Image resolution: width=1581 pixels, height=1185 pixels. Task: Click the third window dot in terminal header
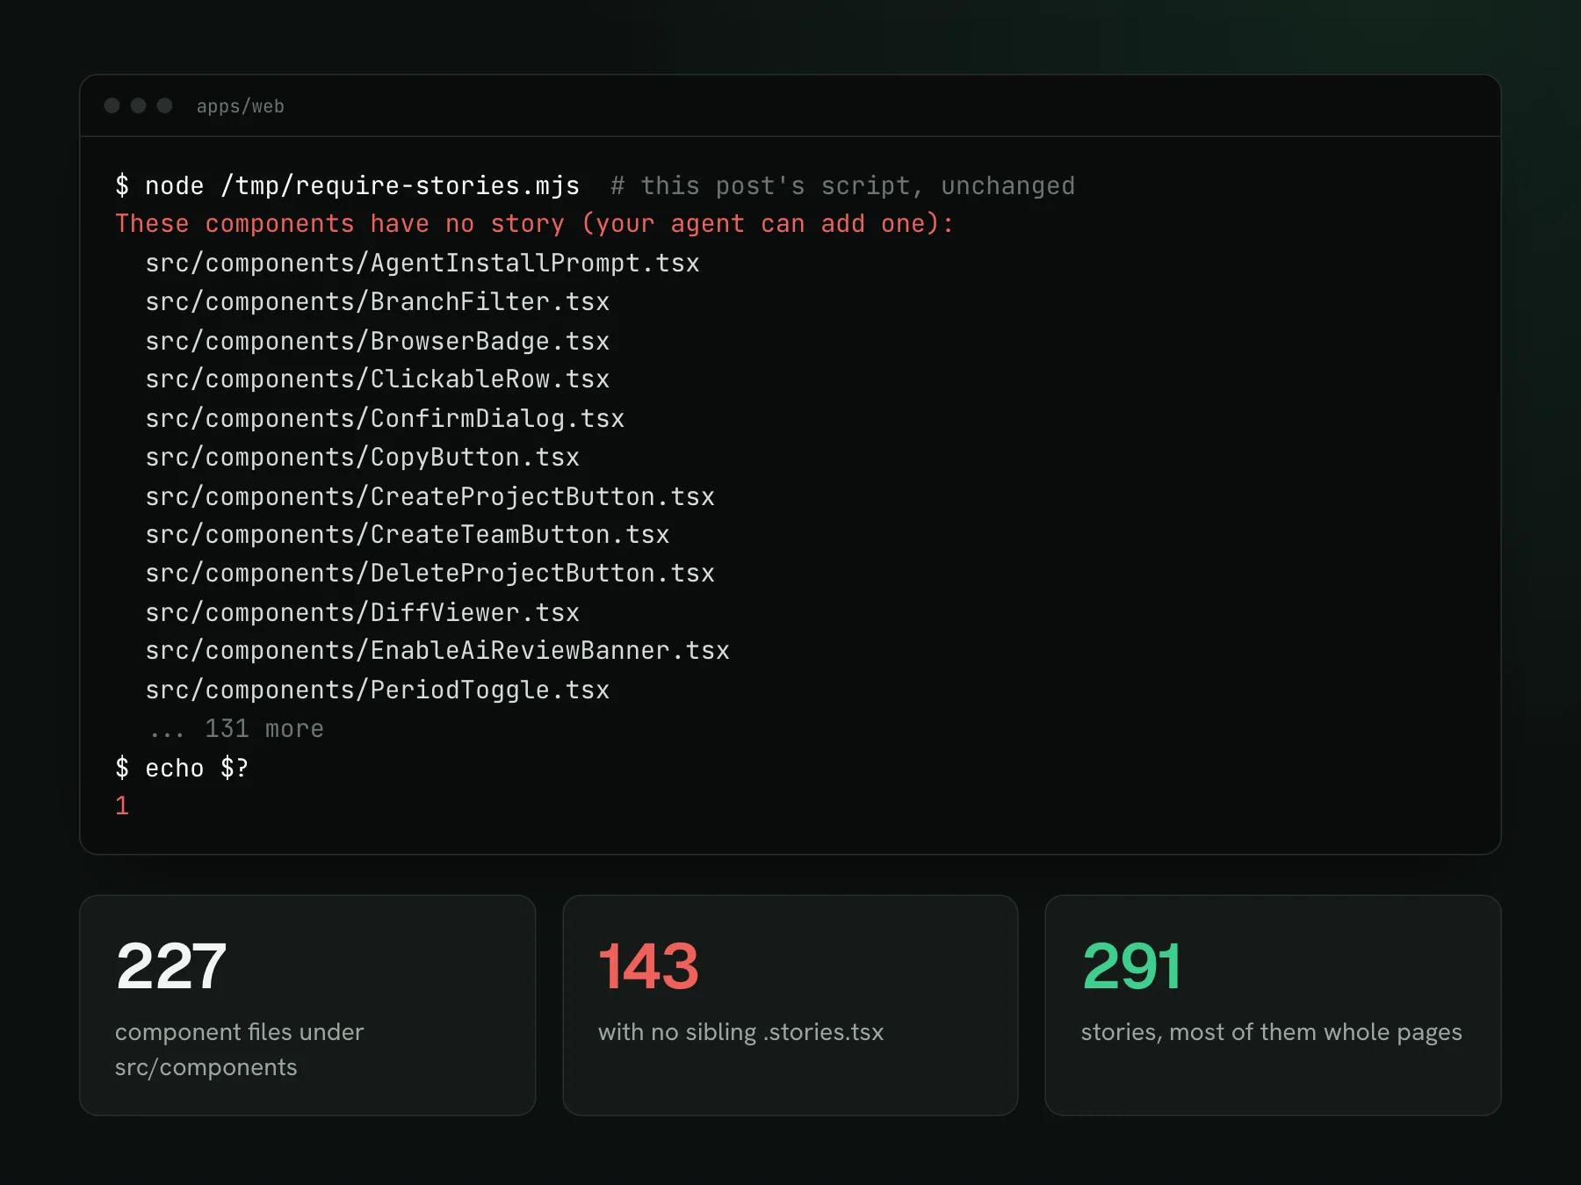[x=164, y=105]
